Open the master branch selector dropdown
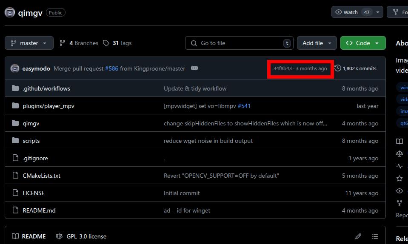This screenshot has height=244, width=408. coord(29,43)
